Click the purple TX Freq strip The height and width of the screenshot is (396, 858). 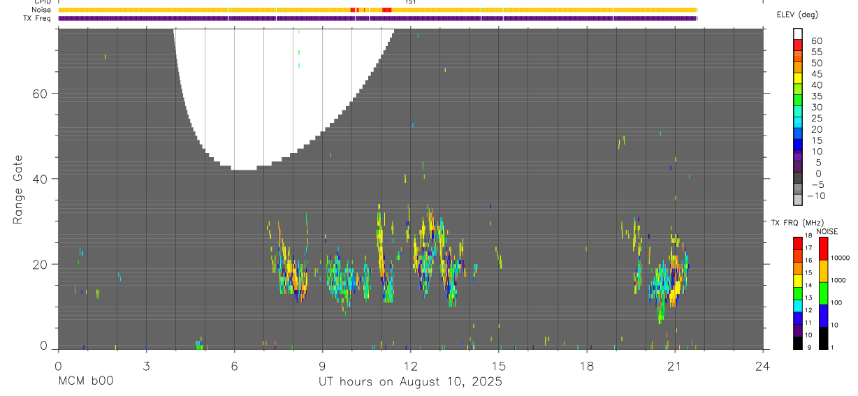377,18
